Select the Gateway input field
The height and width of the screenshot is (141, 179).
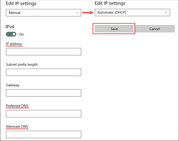pos(43,93)
